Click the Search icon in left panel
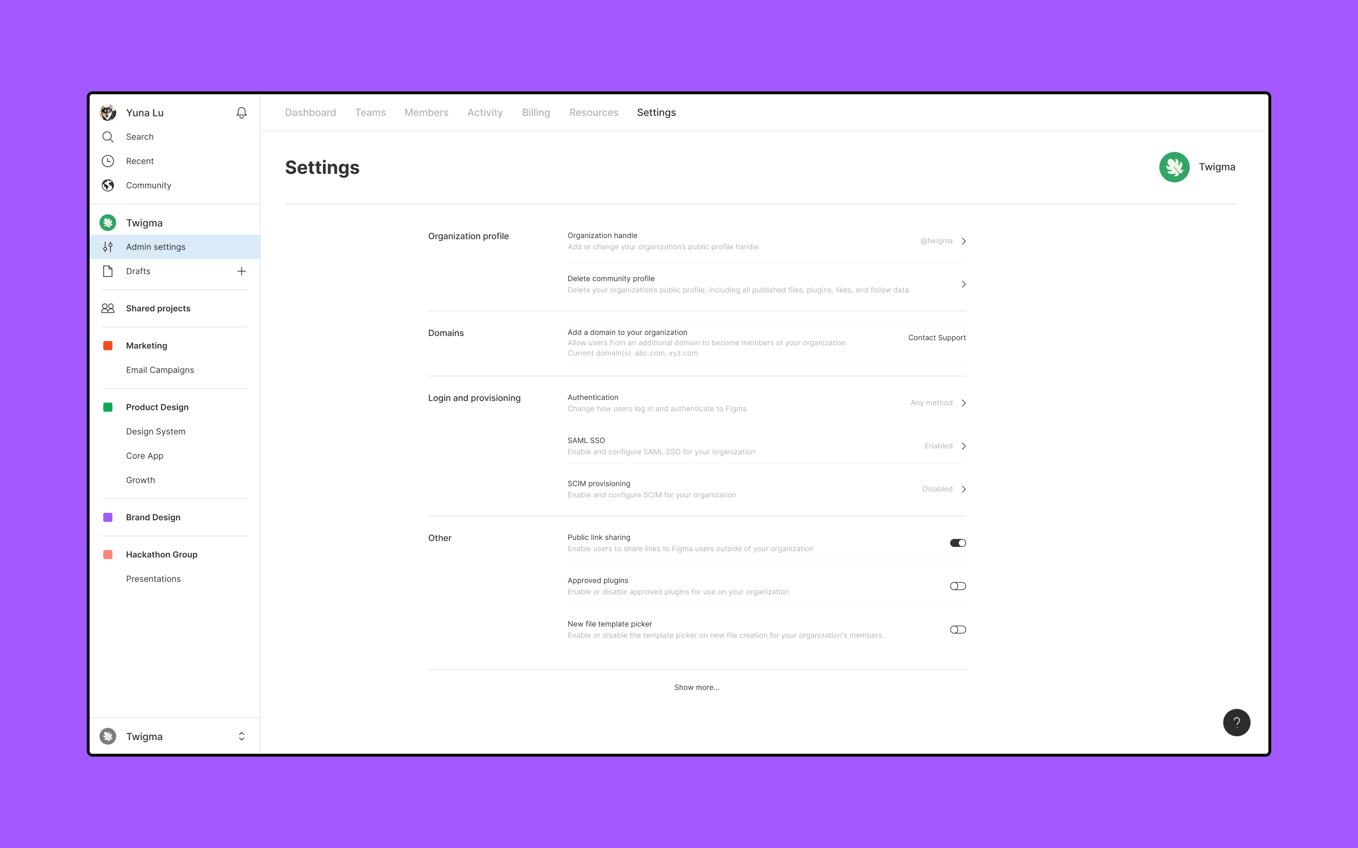This screenshot has width=1358, height=848. tap(108, 136)
